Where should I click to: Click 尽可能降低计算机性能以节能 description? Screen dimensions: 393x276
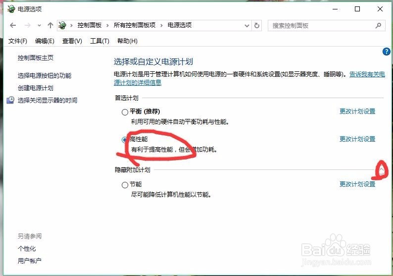(x=171, y=195)
